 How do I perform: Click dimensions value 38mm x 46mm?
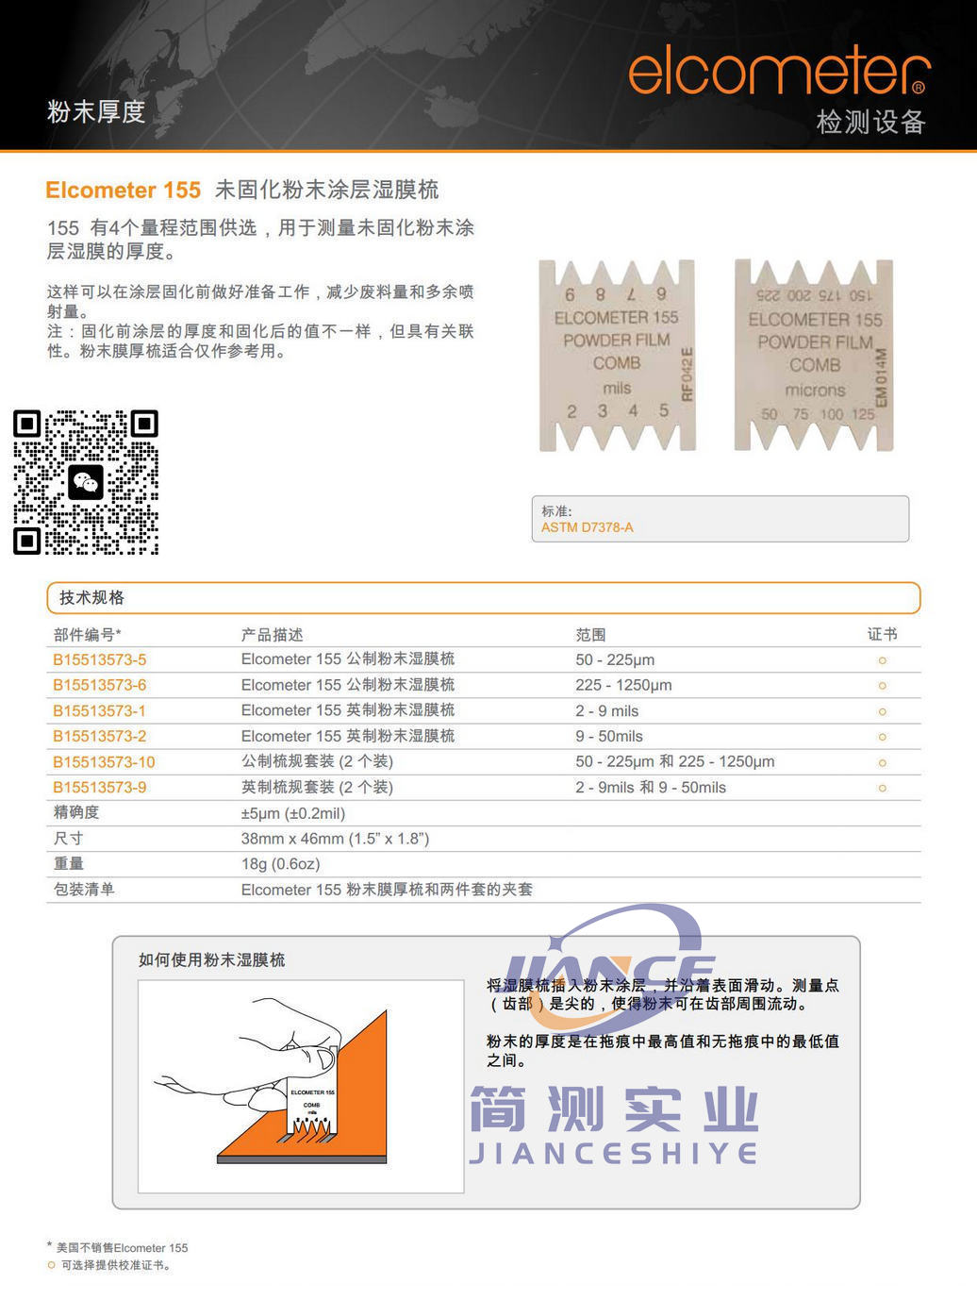pos(335,839)
